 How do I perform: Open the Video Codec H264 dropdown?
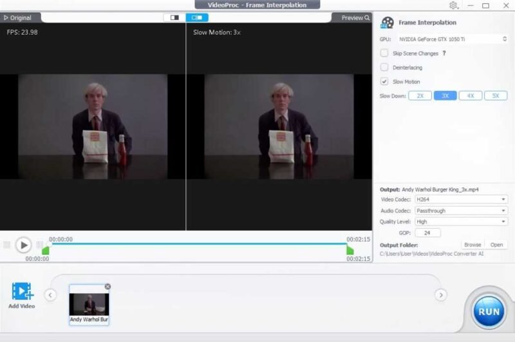(461, 200)
